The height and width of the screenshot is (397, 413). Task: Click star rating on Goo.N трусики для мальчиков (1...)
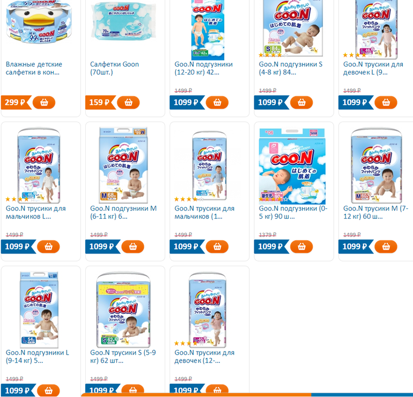tap(189, 199)
